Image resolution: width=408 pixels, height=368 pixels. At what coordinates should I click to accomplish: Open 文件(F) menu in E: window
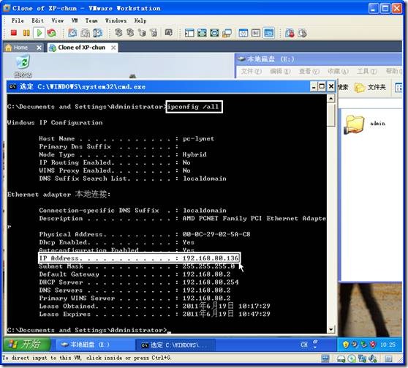click(252, 71)
